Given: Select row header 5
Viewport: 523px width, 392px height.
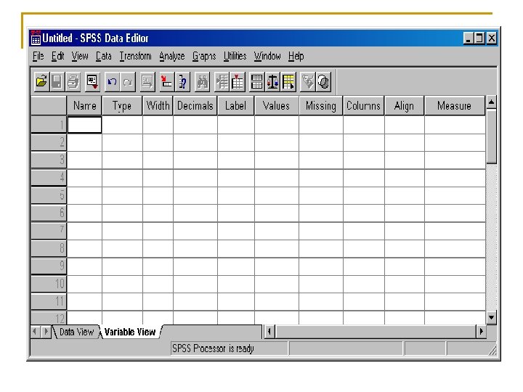Looking at the screenshot, I should coord(49,195).
